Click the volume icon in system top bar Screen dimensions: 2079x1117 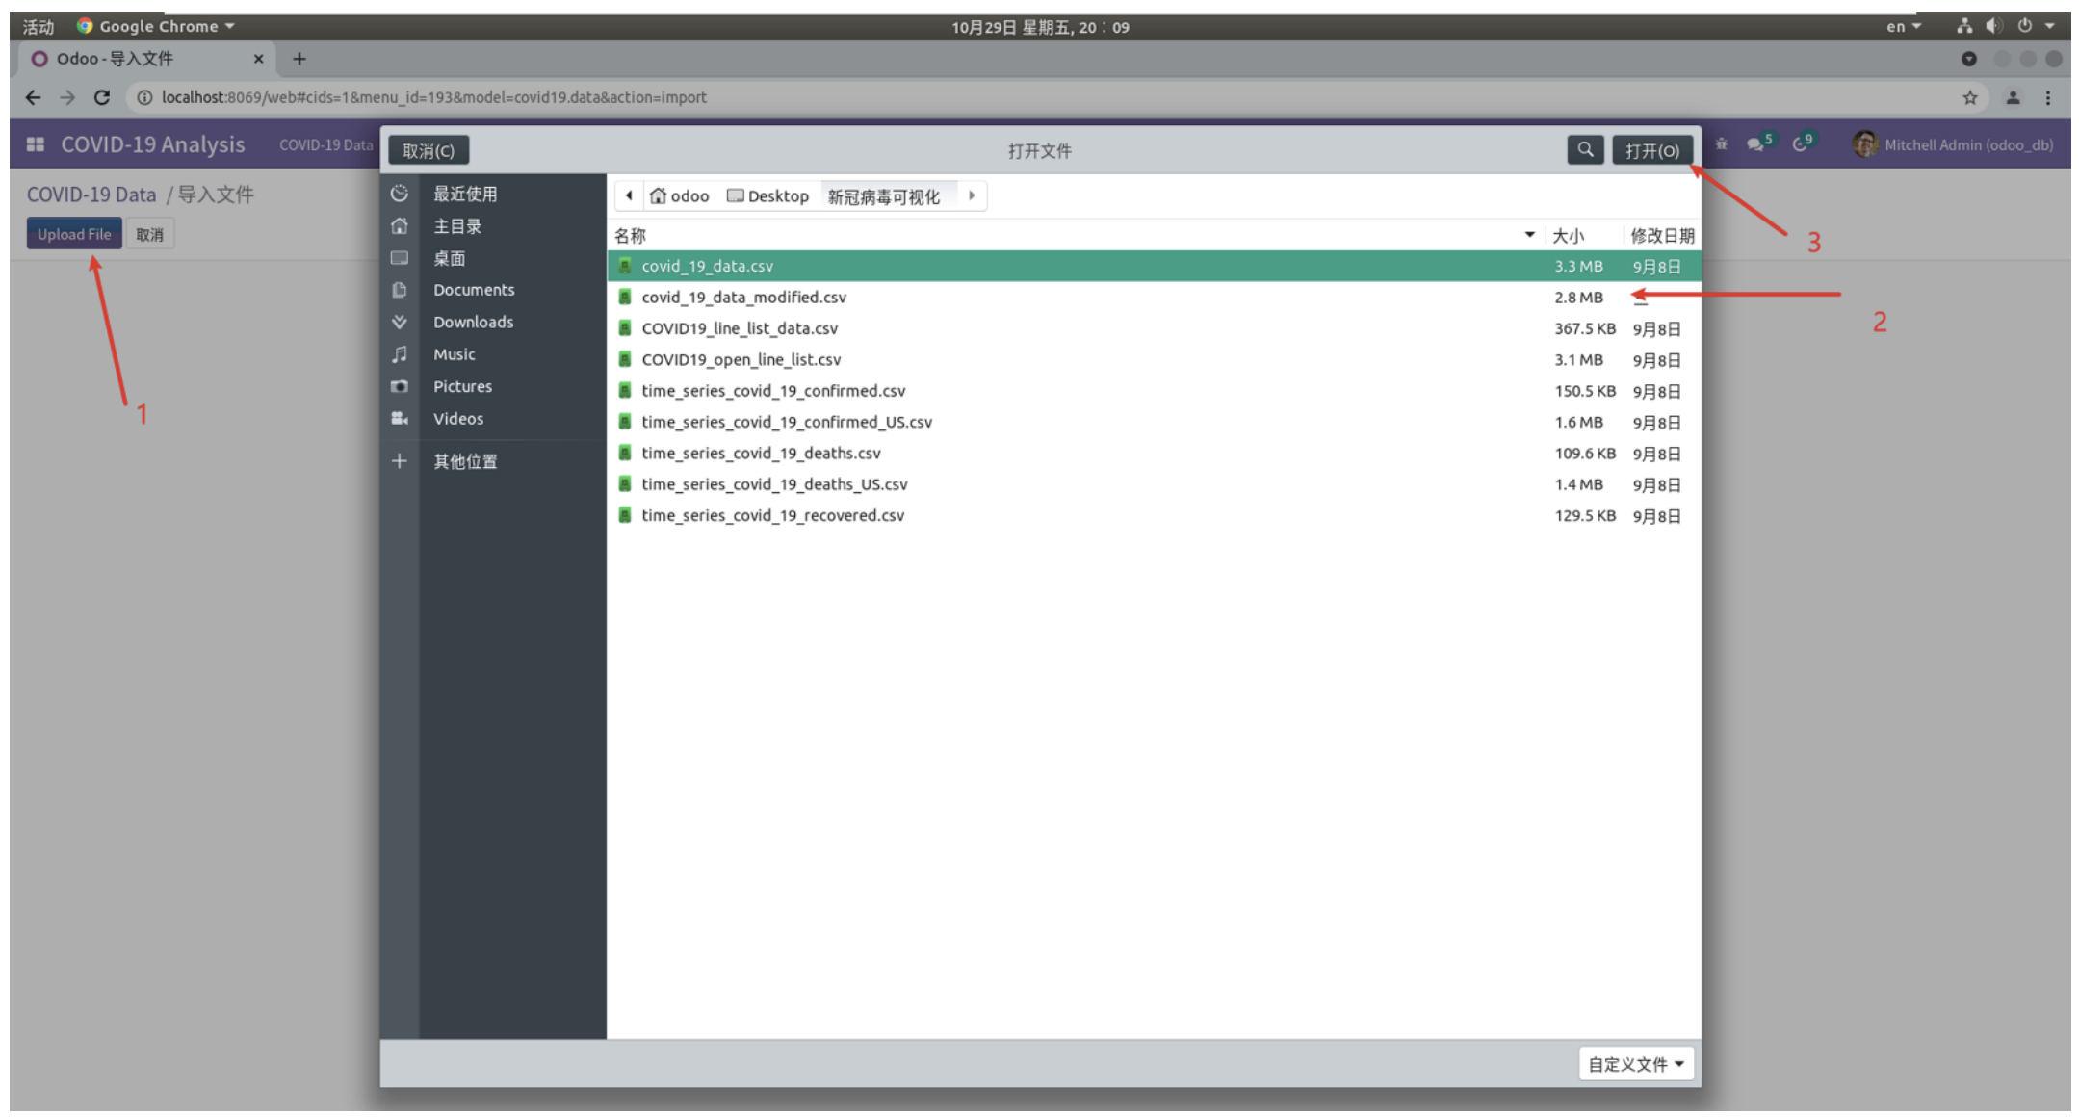[x=1993, y=26]
